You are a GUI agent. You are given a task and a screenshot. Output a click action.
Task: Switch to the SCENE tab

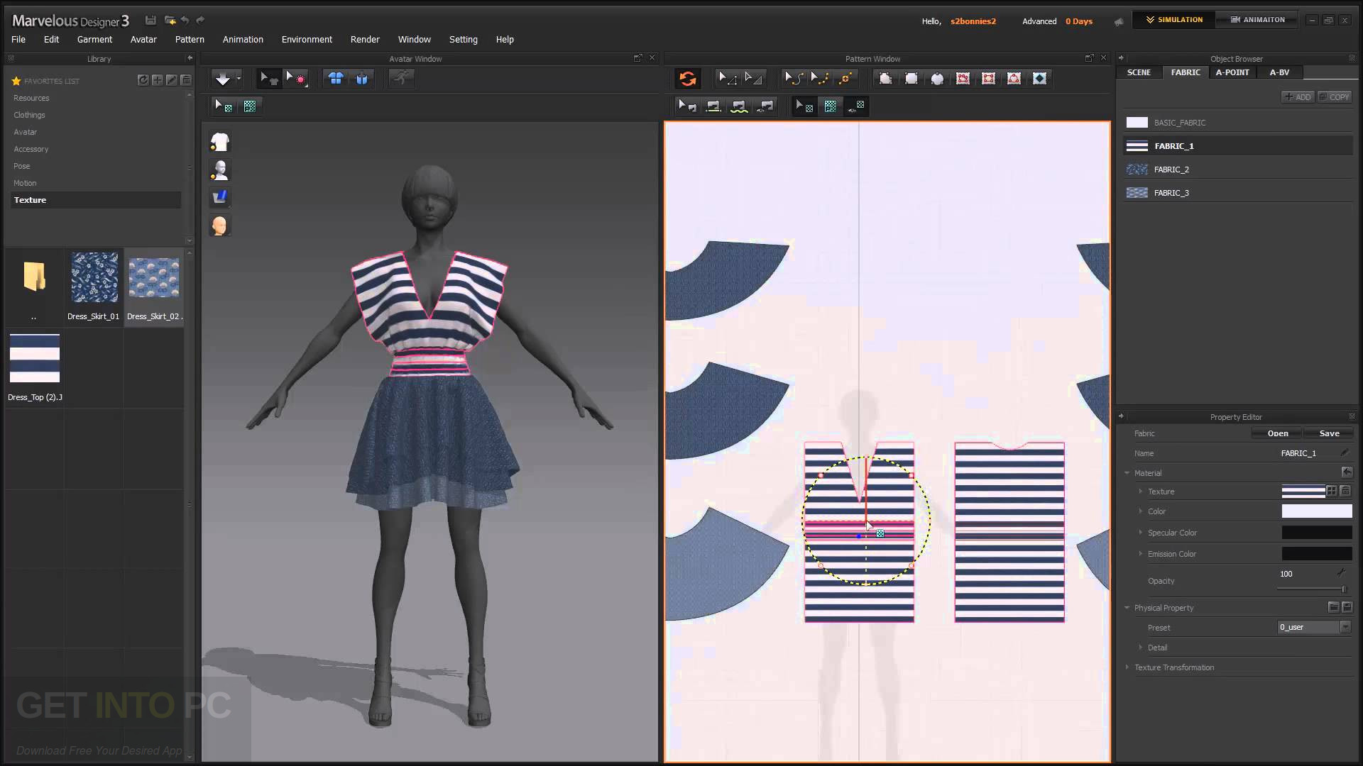pos(1139,72)
